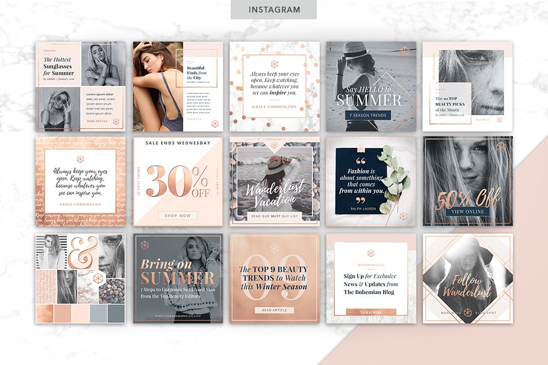Click the hexagon logo on the Bring on Summer card
The height and width of the screenshot is (365, 548).
145,244
